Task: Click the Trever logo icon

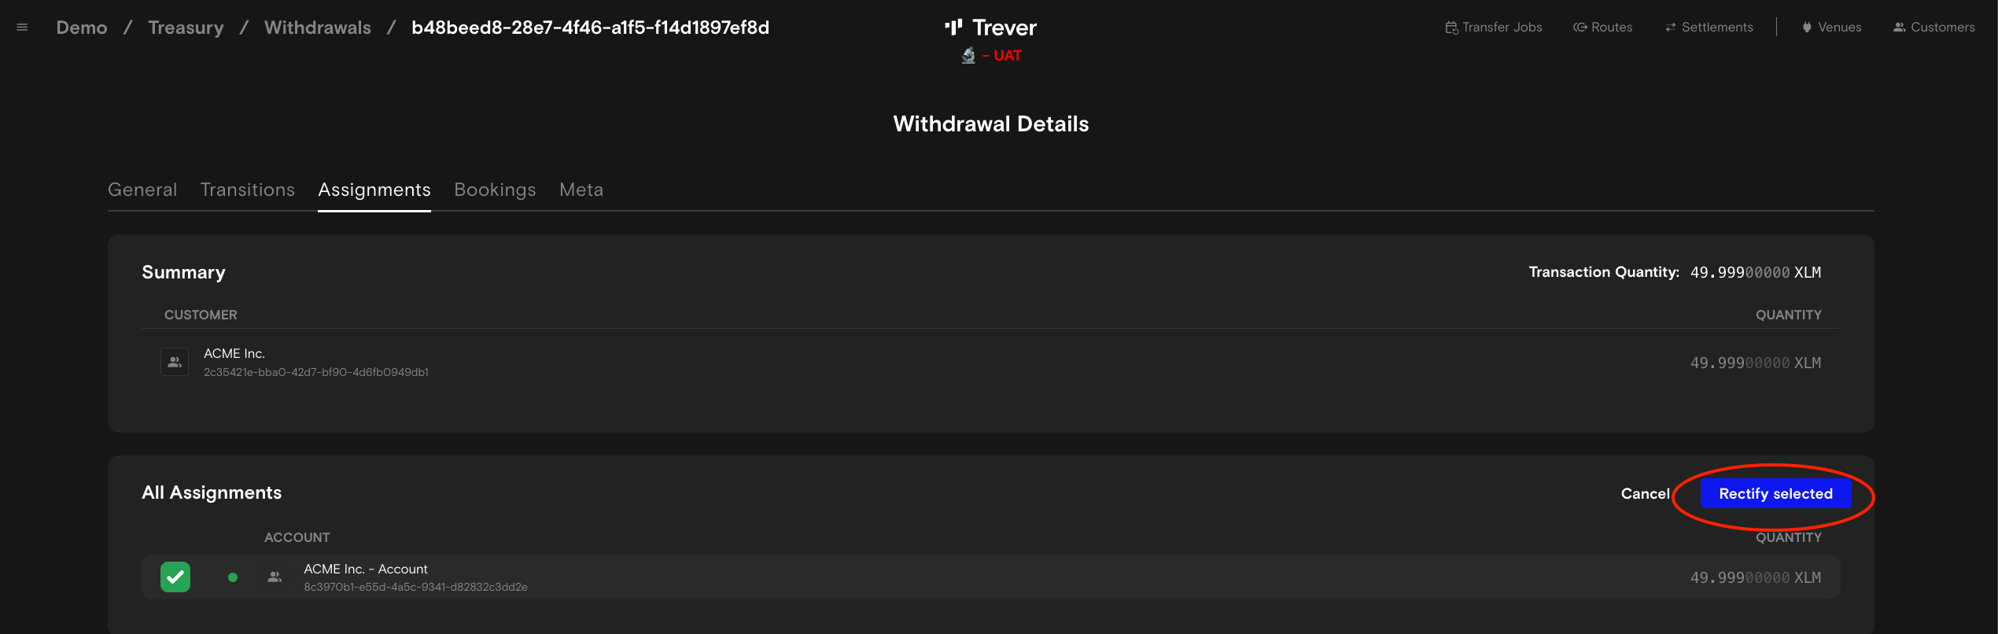Action: coord(953,28)
